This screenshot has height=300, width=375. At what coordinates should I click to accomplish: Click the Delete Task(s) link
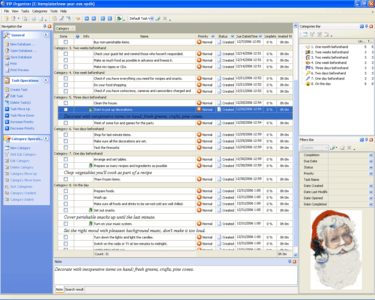tap(20, 103)
